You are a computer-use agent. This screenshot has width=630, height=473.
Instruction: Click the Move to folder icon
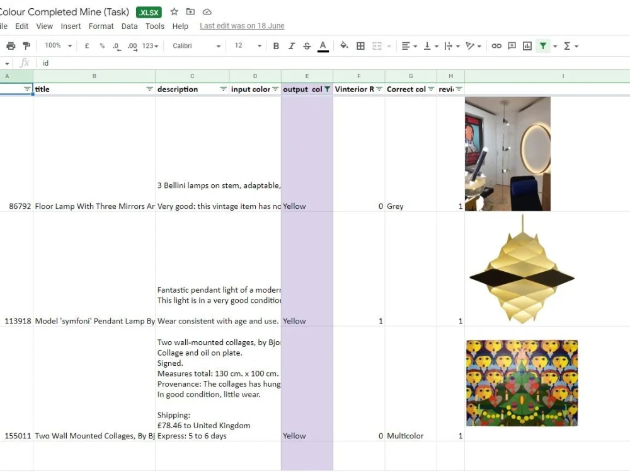(x=190, y=11)
